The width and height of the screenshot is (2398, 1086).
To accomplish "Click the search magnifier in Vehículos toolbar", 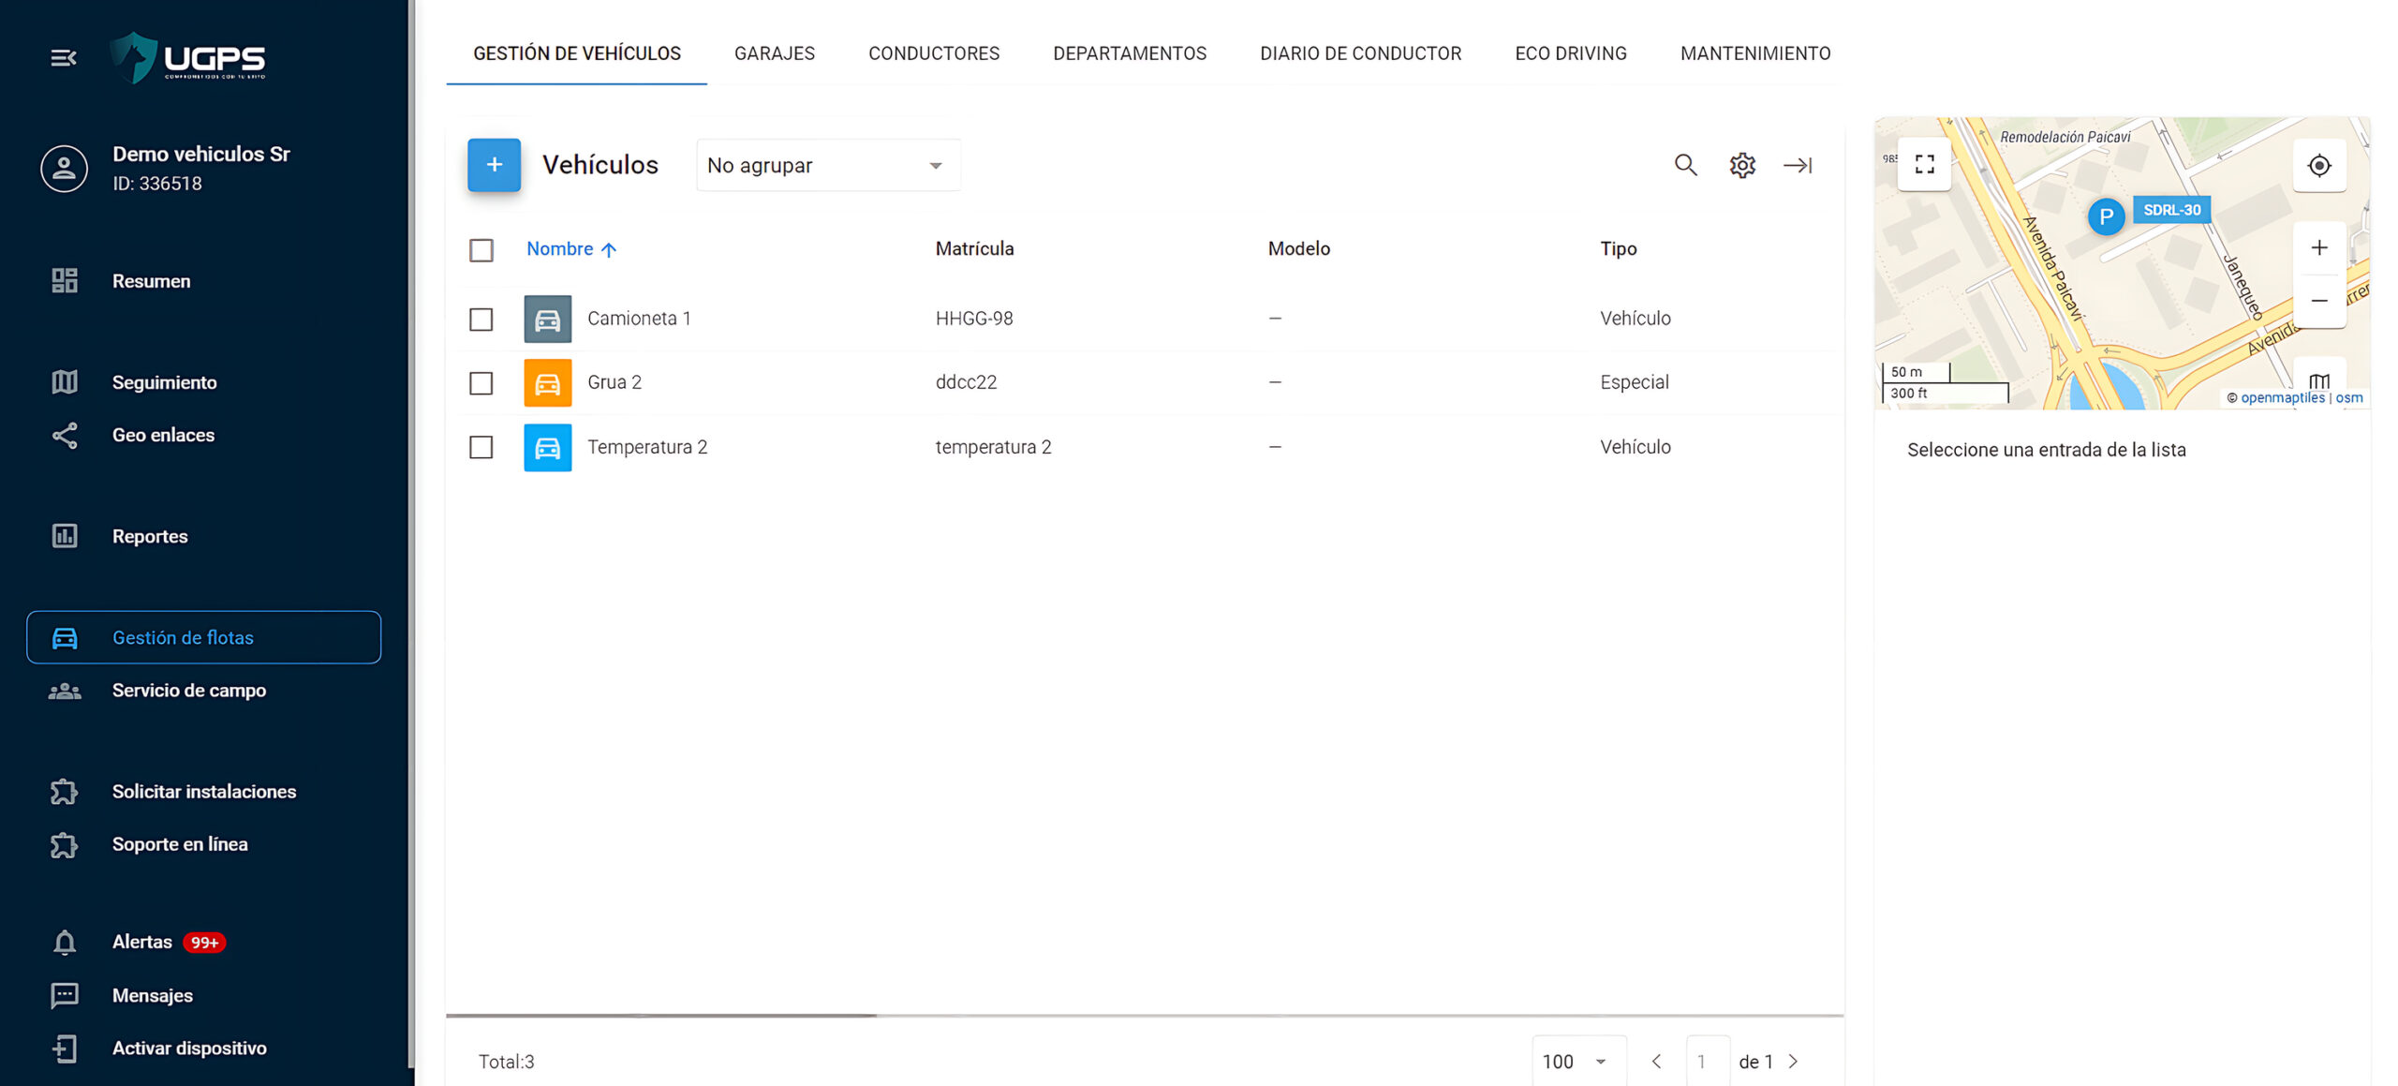I will 1685,166.
